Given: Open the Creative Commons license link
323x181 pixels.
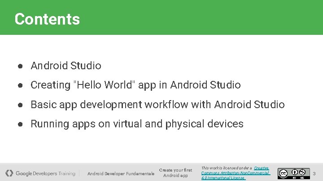Looking at the screenshot, I should coord(236,173).
